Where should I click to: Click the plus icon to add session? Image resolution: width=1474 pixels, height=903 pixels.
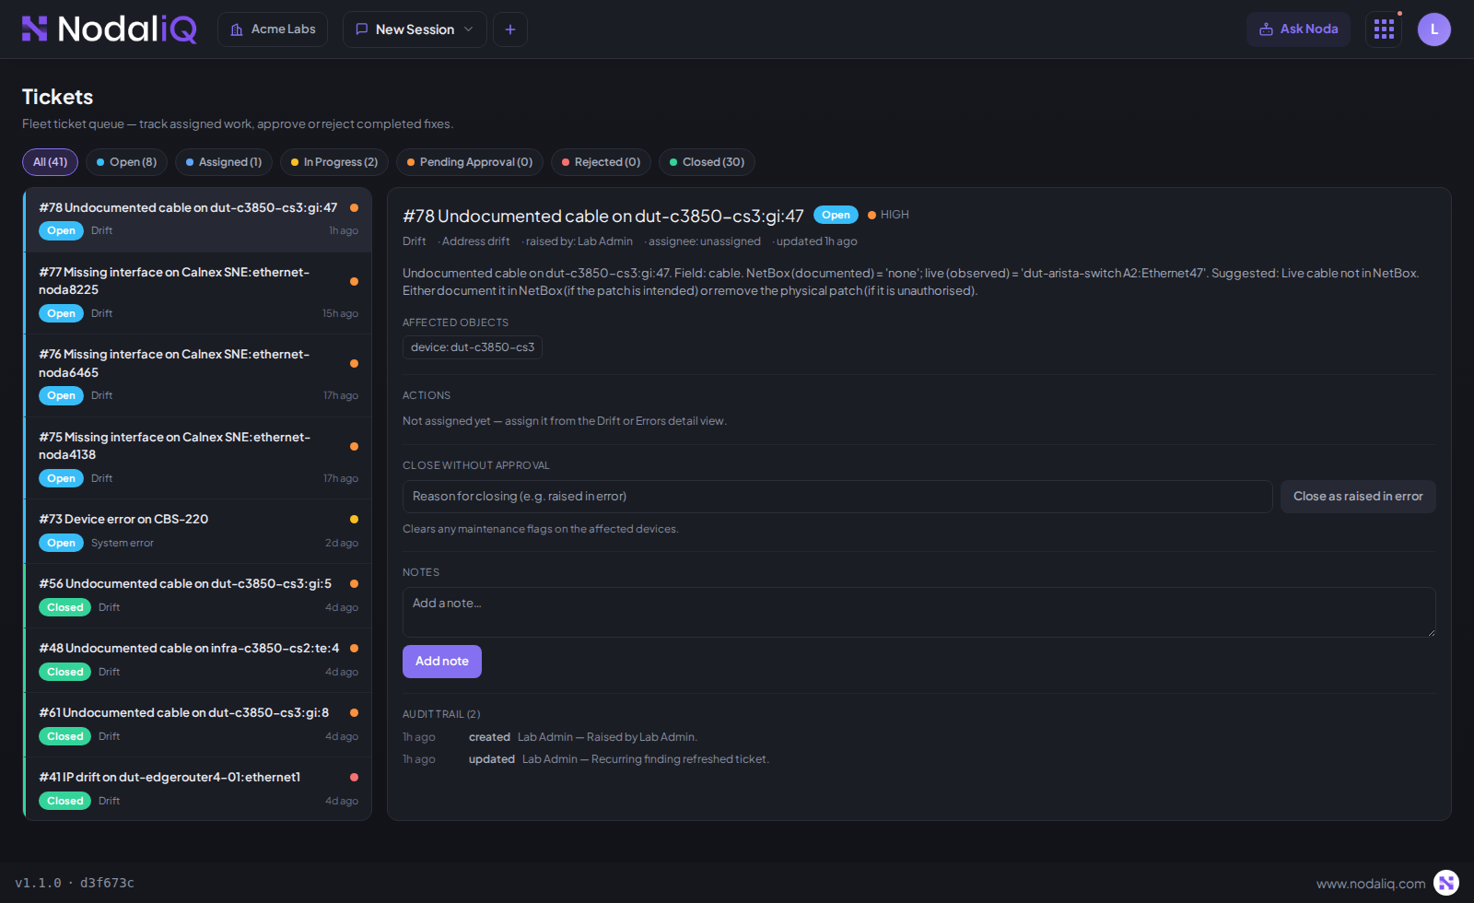tap(510, 29)
